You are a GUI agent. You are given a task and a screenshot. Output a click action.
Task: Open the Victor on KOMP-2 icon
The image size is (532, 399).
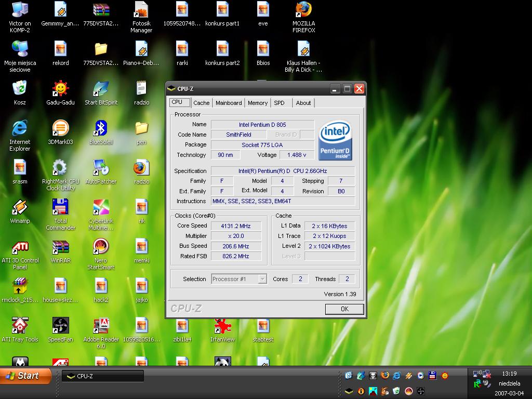(20, 17)
